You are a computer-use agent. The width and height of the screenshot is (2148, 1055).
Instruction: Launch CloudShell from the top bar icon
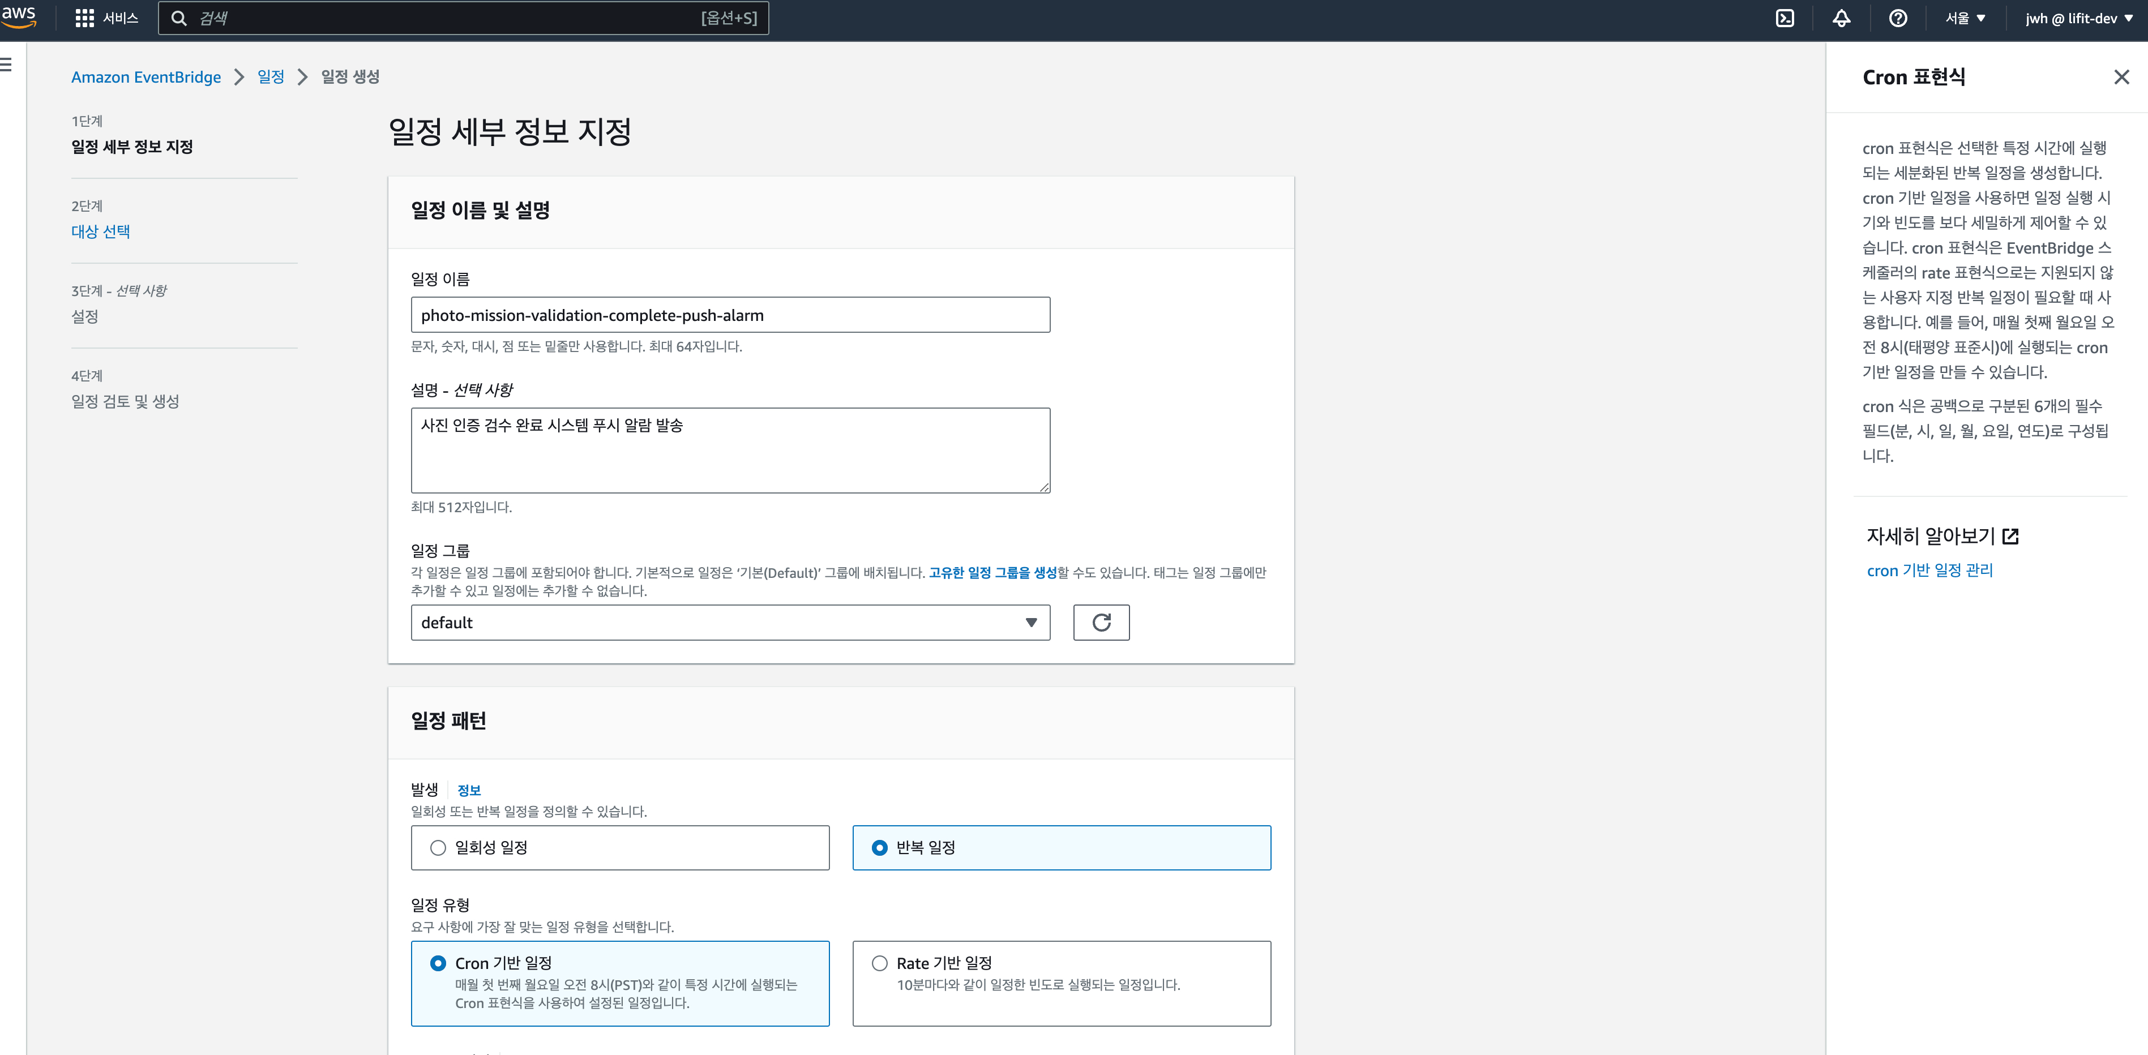[1785, 18]
